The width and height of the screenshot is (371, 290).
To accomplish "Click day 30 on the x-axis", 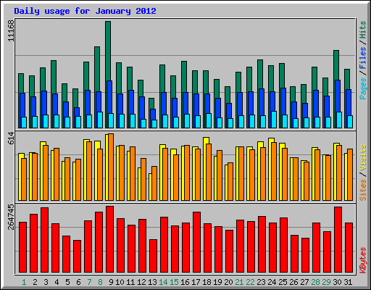I will 337,282.
